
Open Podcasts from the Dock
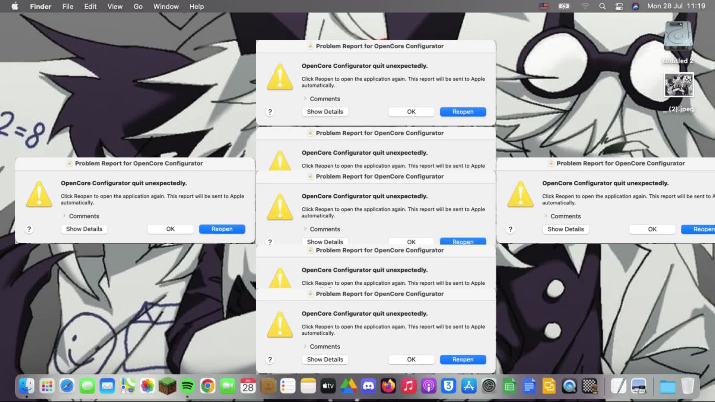tap(429, 386)
